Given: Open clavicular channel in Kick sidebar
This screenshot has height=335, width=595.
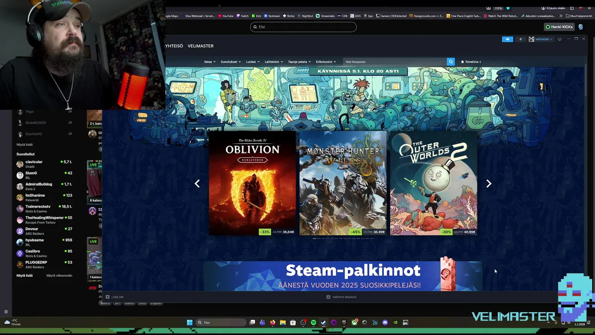Looking at the screenshot, I should tap(44, 164).
